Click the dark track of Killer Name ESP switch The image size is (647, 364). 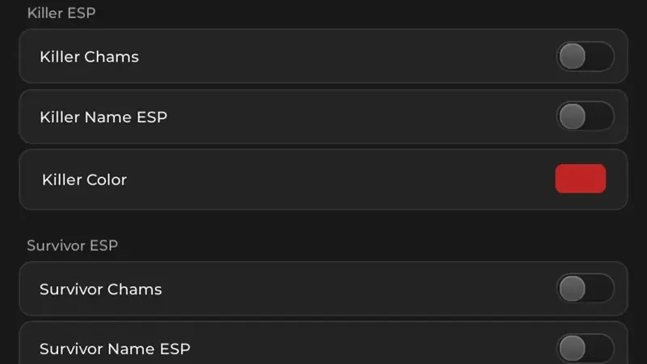(599, 116)
